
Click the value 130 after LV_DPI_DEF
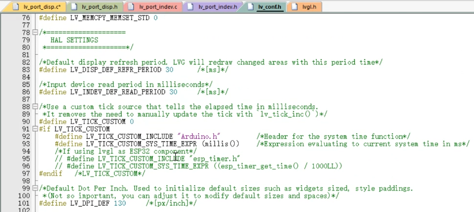pyautogui.click(x=120, y=203)
